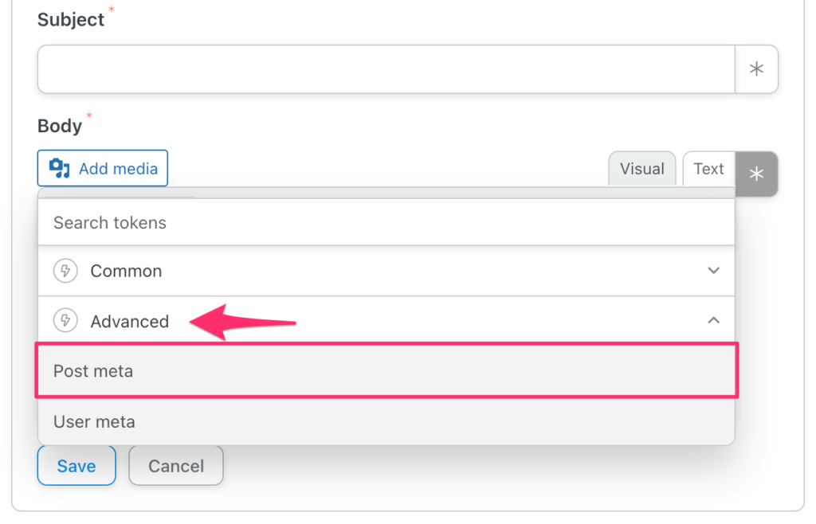Viewport: 816px width, 524px height.
Task: Open the token picker for Subject field
Action: pyautogui.click(x=756, y=69)
